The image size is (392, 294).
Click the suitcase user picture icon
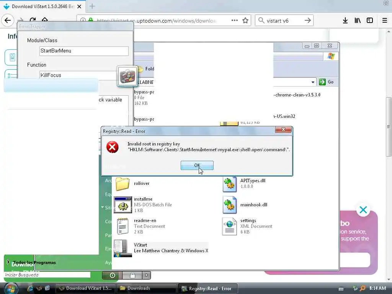point(127,76)
